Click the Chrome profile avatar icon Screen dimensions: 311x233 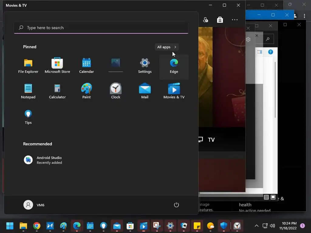(295, 16)
